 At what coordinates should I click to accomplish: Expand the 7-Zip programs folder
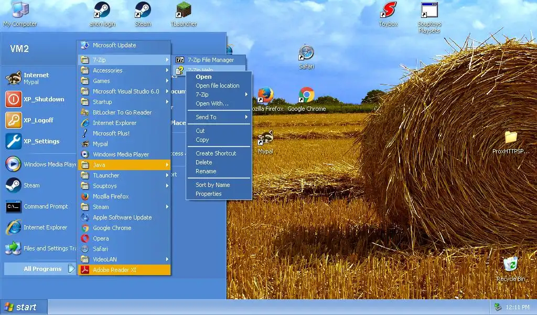[x=124, y=60]
